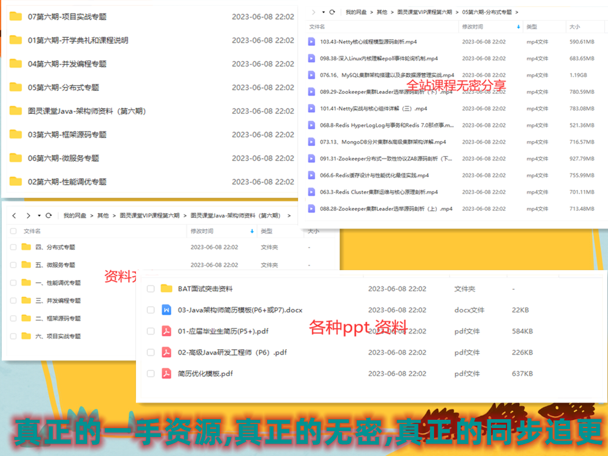Check the box for 一、性能调优专题 folder
Screen dimensions: 608x456
13,283
